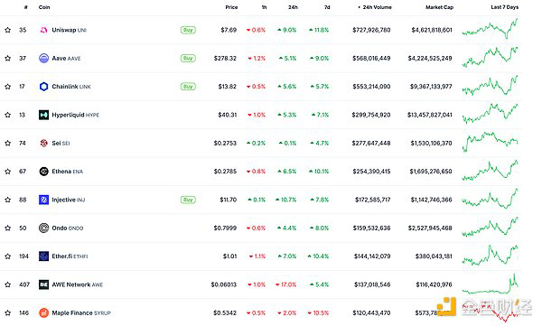Toggle the favorite star for Ondo
Viewport: 542px width, 326px height.
coord(7,228)
